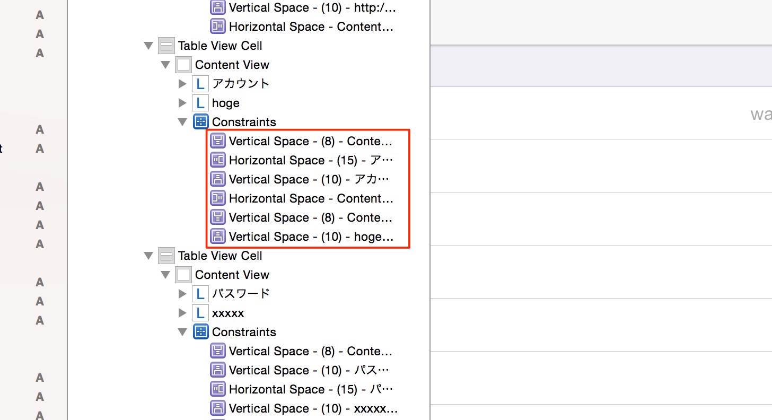Select the top Vertical Space (10) http constraint
This screenshot has height=420, width=772.
[303, 7]
